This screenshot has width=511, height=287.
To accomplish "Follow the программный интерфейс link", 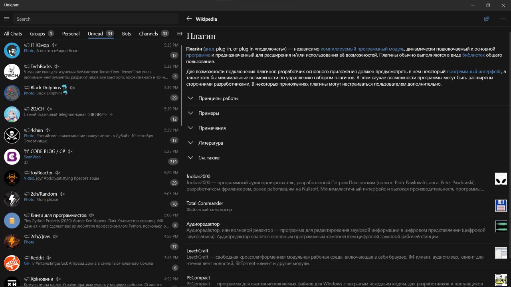I will point(474,71).
